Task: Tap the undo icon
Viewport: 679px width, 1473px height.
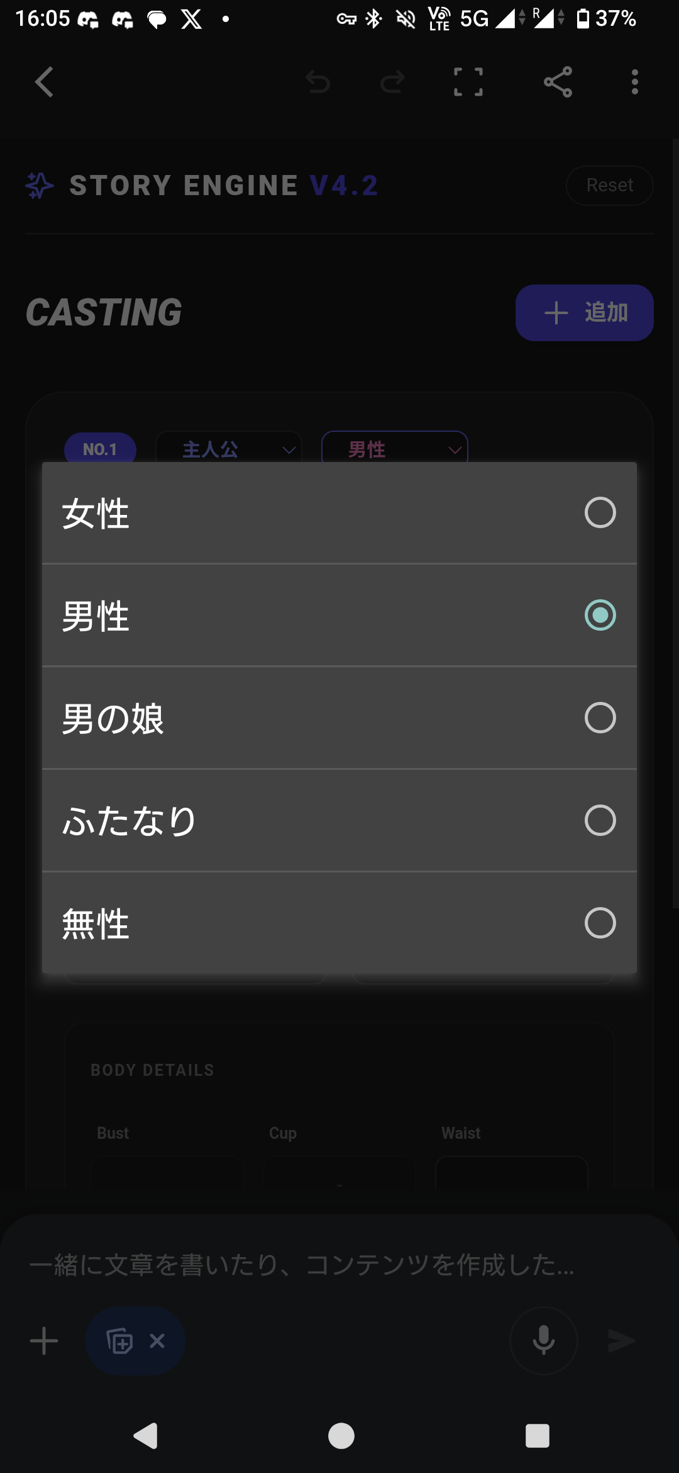Action: (x=317, y=82)
